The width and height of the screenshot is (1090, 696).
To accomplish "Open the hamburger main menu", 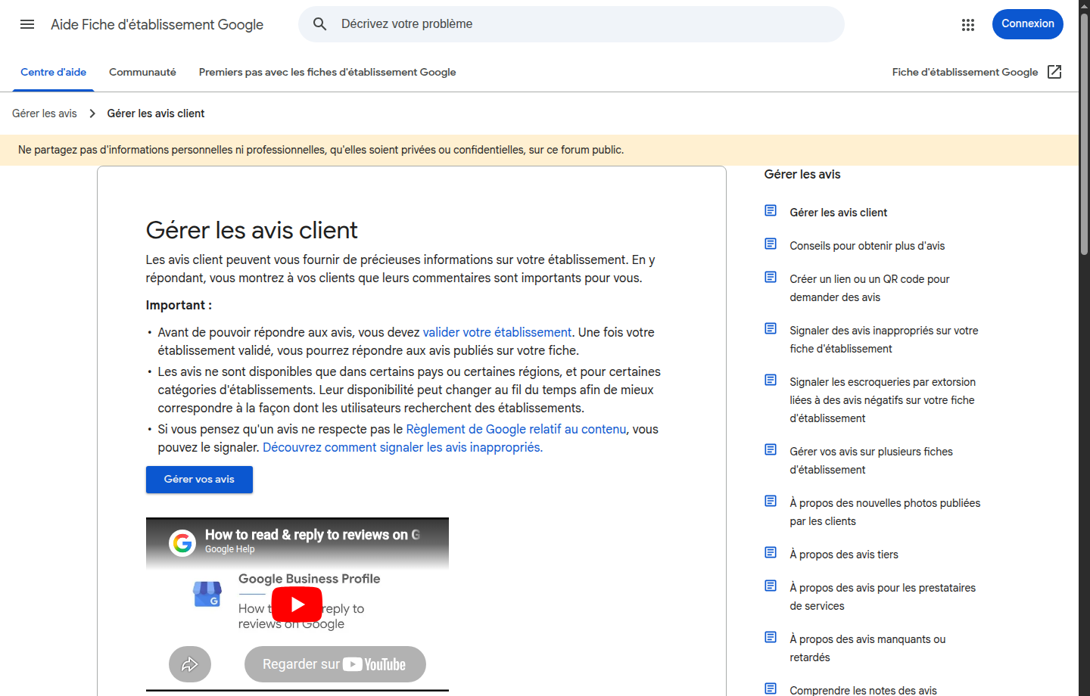I will (27, 24).
